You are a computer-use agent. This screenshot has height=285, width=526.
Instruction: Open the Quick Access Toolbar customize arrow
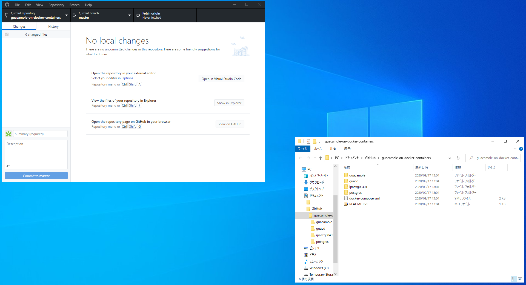319,142
